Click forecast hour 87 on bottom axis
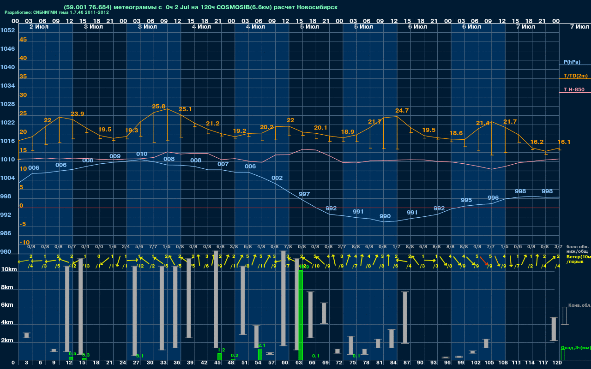 pos(406,363)
